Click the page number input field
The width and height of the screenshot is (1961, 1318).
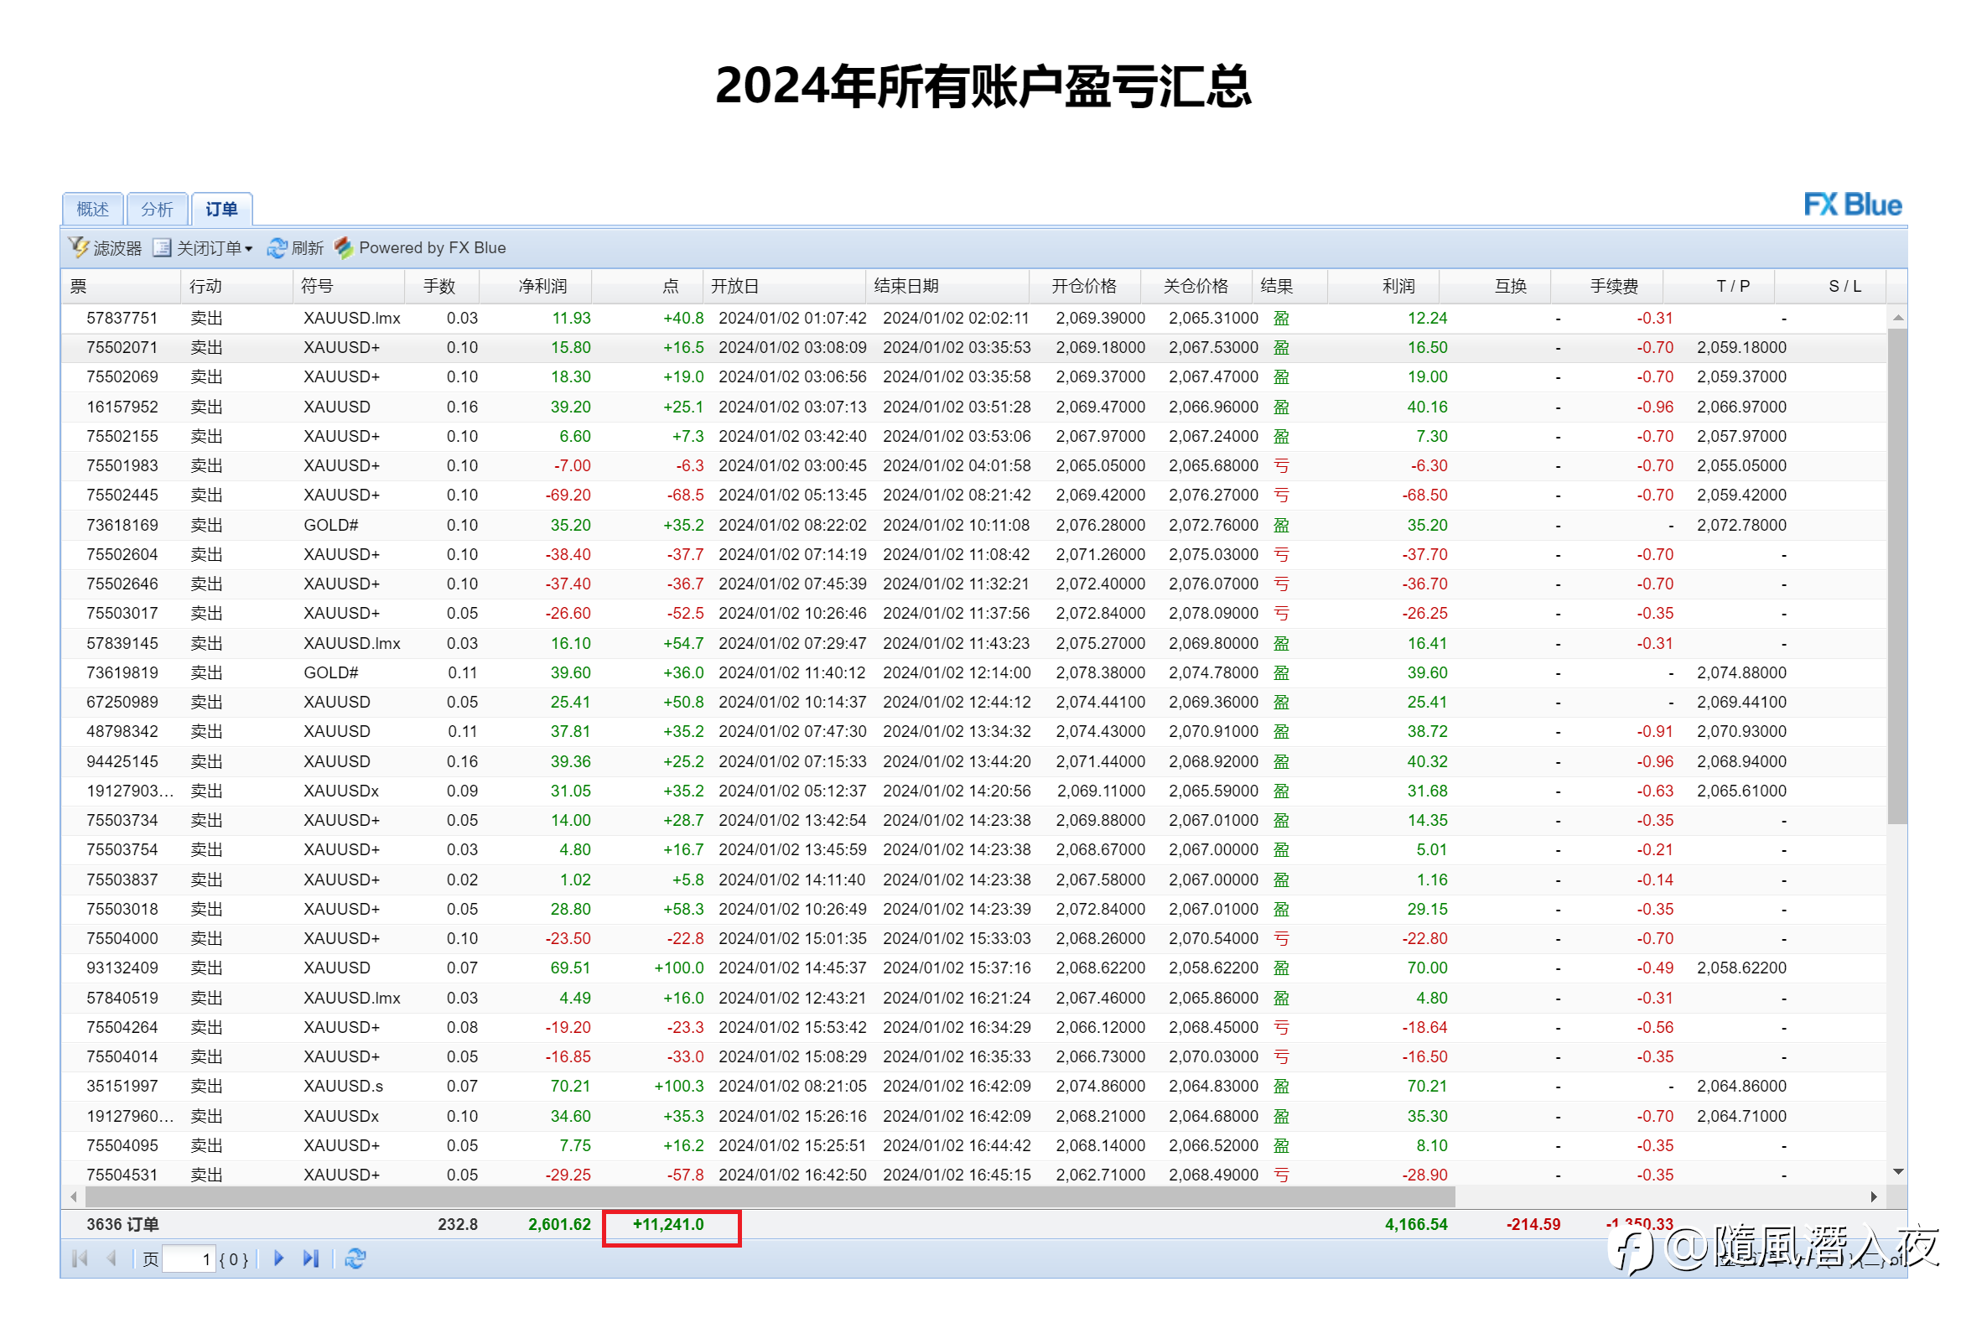click(x=189, y=1259)
